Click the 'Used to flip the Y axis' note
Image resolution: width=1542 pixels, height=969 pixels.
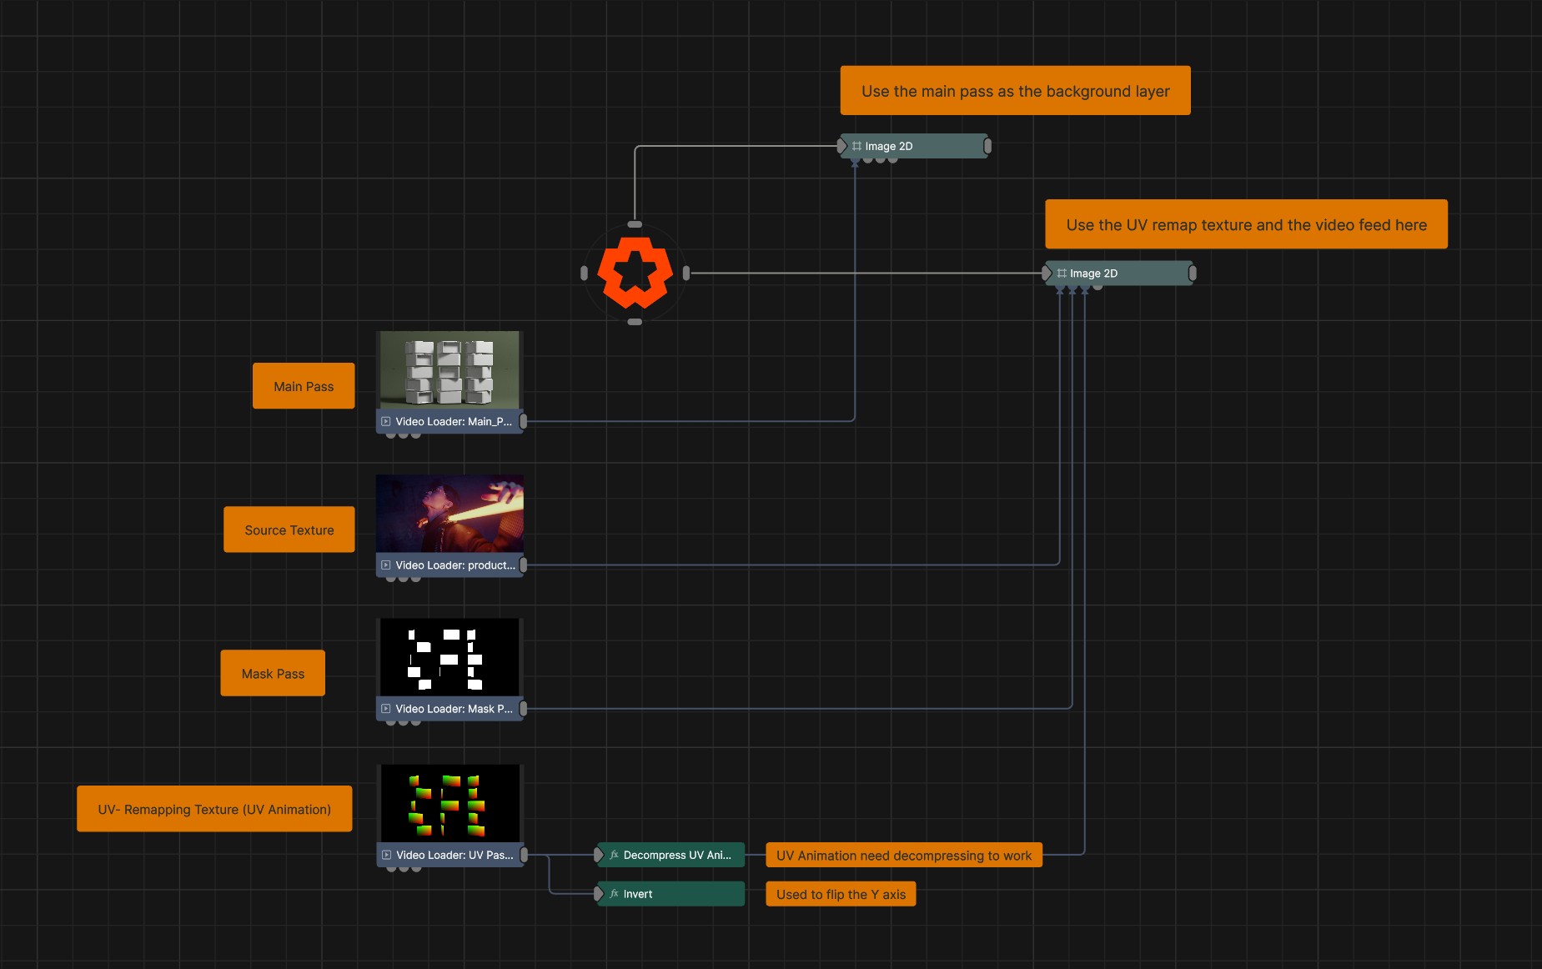(x=841, y=894)
